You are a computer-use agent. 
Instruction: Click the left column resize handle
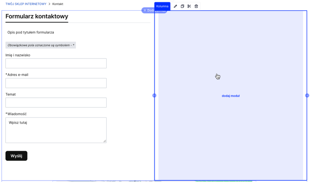point(154,95)
